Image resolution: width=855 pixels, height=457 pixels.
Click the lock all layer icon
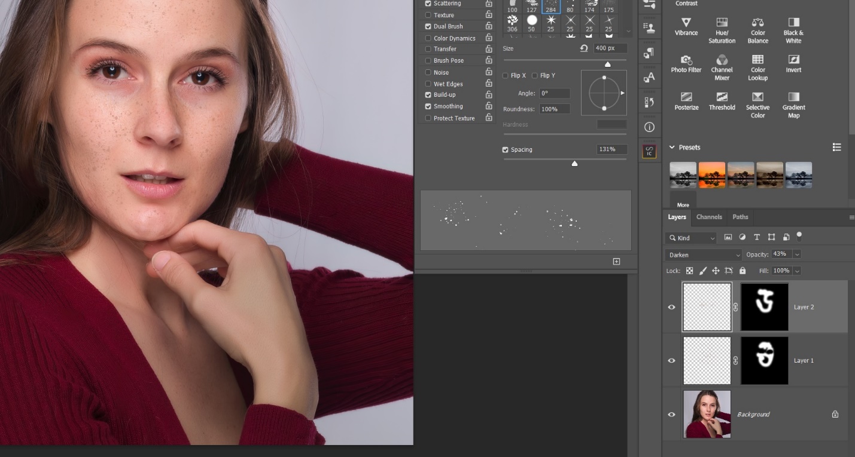(x=743, y=271)
